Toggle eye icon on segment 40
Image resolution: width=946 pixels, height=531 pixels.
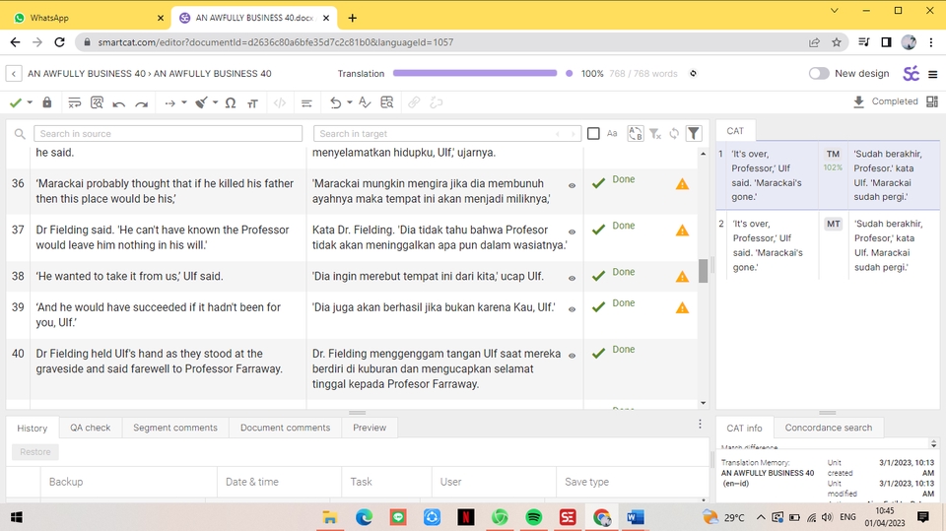572,356
